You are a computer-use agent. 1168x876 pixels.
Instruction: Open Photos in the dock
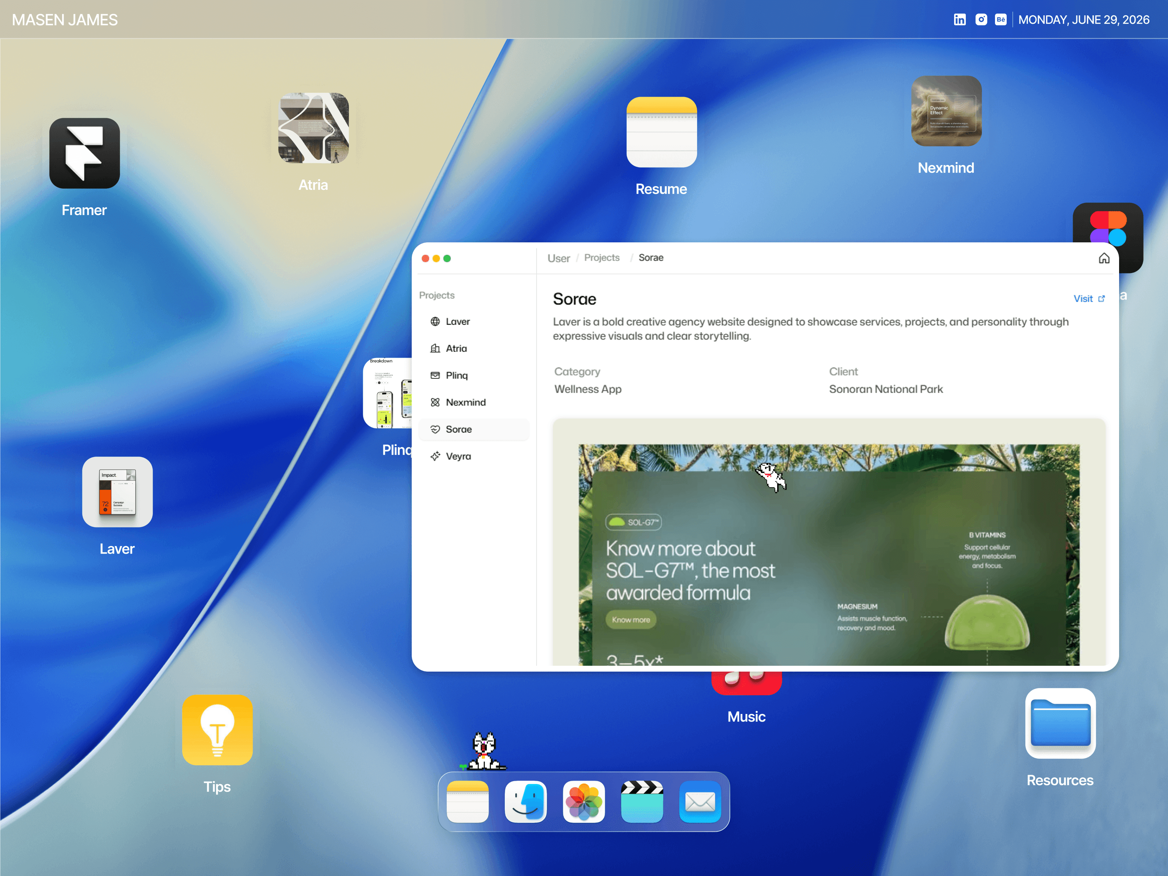tap(584, 802)
